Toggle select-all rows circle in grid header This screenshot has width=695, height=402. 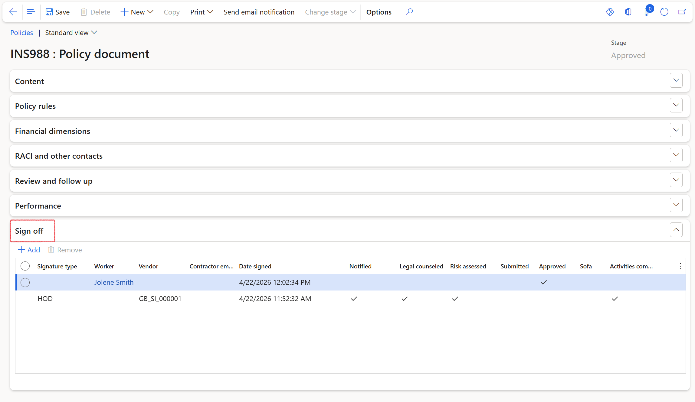(x=25, y=266)
